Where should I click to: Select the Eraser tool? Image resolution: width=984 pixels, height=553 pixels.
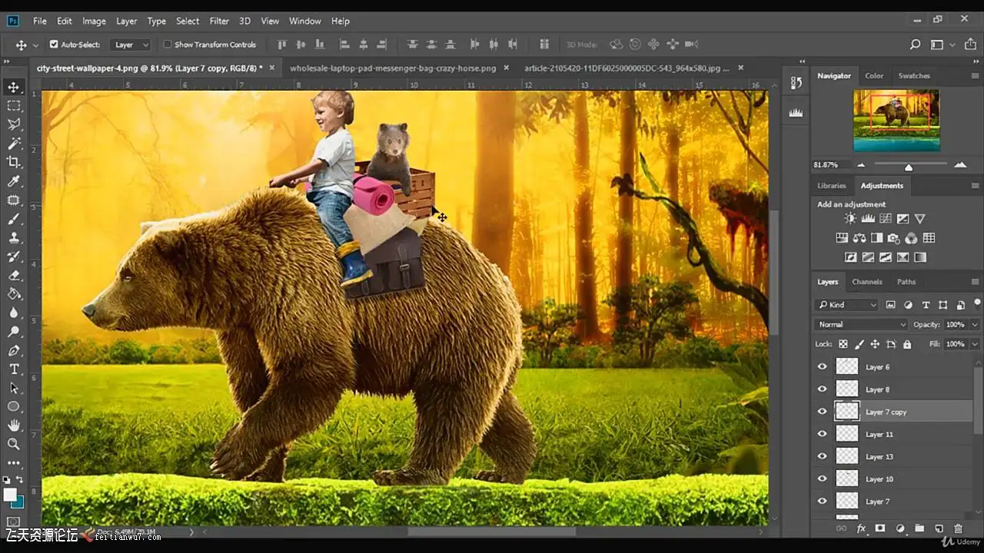[x=14, y=275]
